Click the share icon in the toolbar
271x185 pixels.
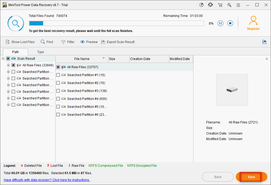click(264, 42)
